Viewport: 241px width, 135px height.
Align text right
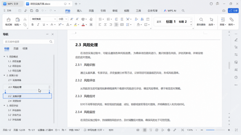click(x=111, y=24)
